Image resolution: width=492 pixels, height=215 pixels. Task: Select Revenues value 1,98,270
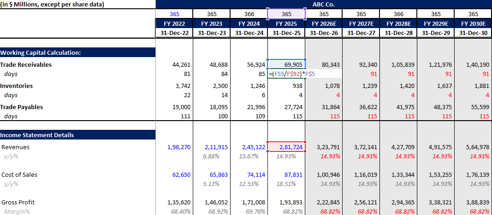click(178, 147)
